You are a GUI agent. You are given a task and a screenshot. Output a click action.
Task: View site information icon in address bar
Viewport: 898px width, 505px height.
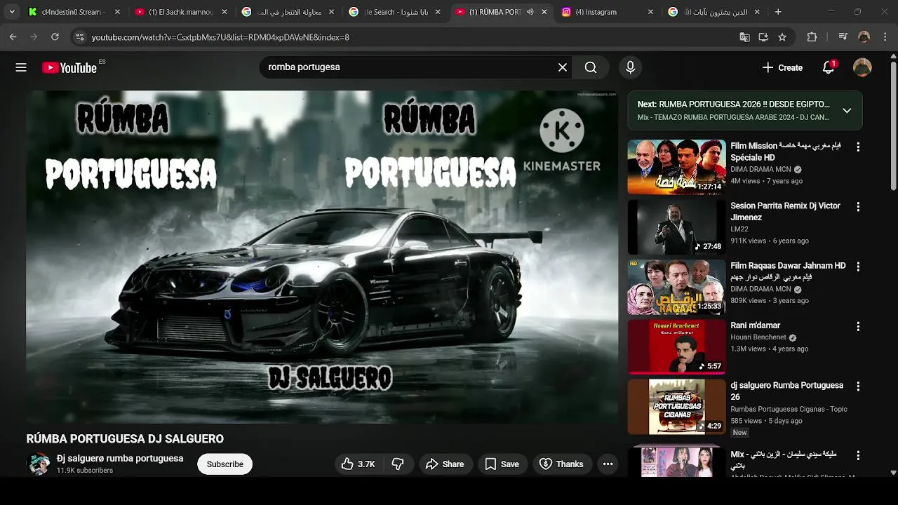[79, 37]
